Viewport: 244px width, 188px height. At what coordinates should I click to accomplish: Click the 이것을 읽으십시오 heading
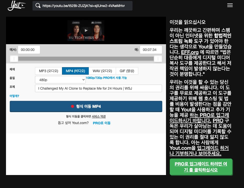[x=187, y=22]
